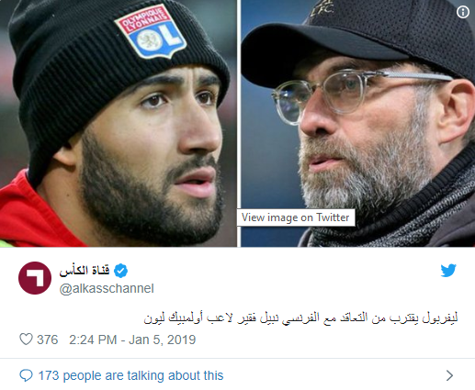Click the info icon on the image
Viewport: 475px width, 390px height.
coord(463,12)
